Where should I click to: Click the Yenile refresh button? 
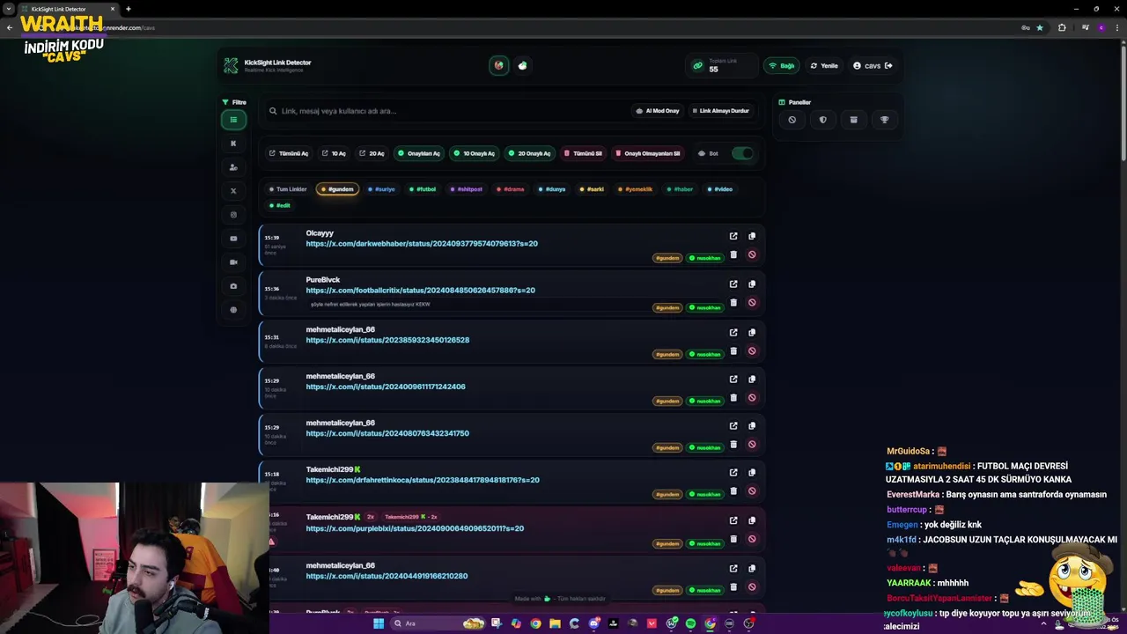click(x=824, y=66)
